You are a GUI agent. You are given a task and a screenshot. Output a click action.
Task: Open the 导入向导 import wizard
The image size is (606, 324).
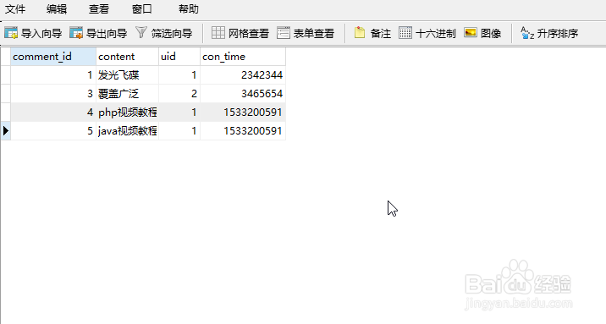click(33, 33)
